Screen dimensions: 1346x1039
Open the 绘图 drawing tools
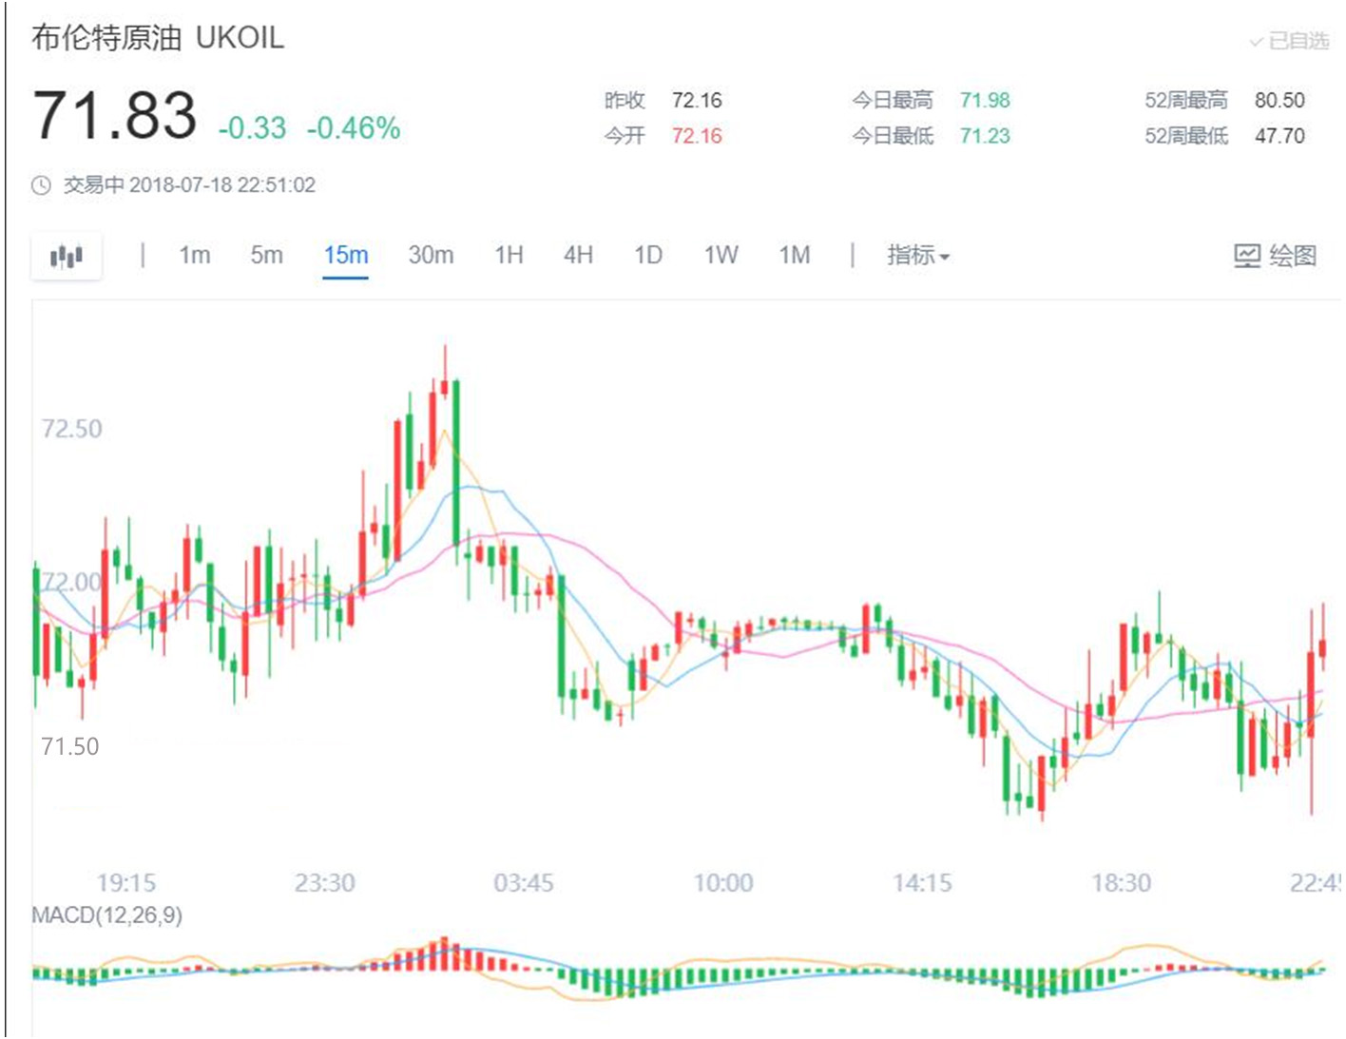point(1275,256)
